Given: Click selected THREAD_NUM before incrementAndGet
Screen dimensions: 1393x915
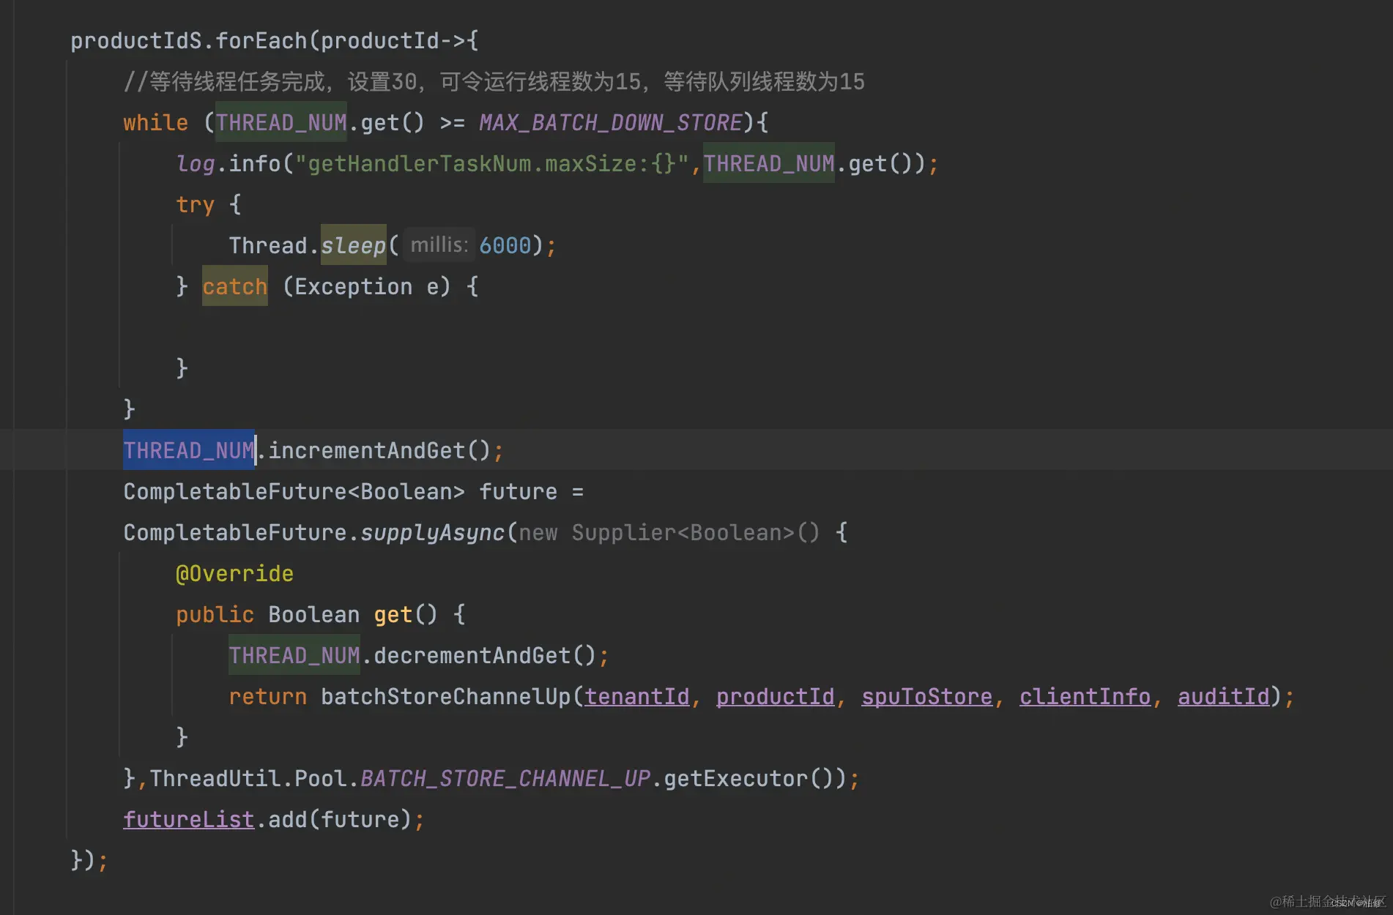Looking at the screenshot, I should (x=189, y=451).
